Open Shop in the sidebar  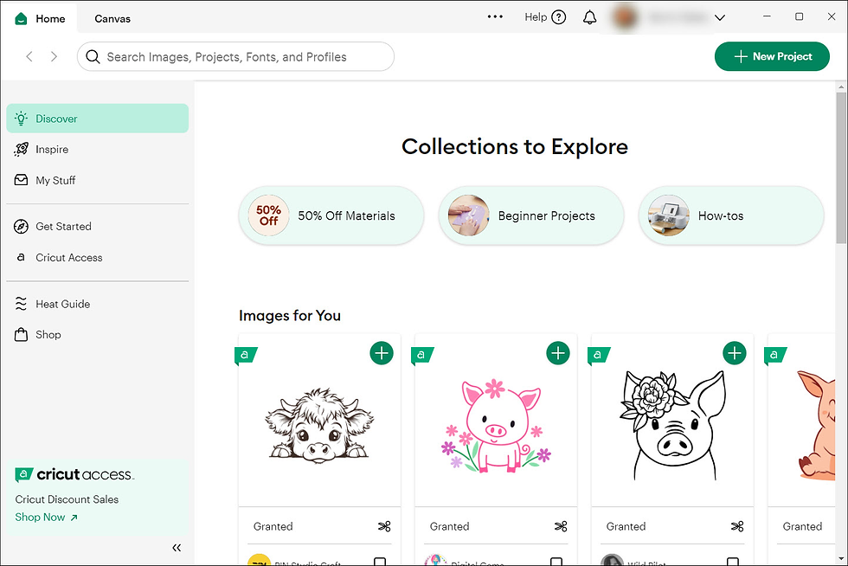[x=97, y=334]
